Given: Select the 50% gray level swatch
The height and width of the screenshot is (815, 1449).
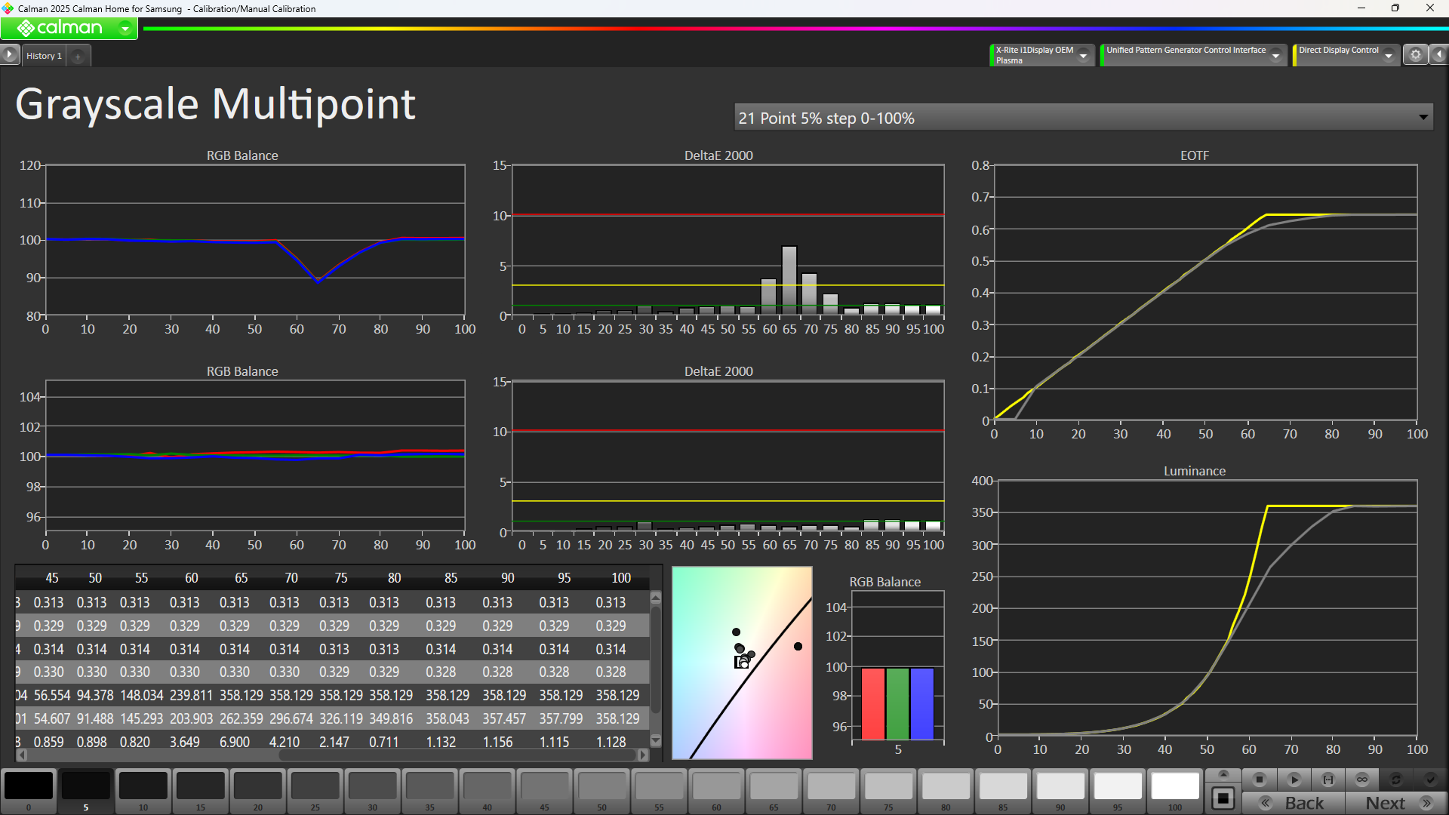Looking at the screenshot, I should (601, 787).
